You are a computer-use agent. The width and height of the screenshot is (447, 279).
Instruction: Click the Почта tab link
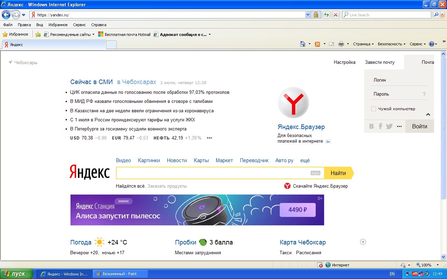(427, 62)
